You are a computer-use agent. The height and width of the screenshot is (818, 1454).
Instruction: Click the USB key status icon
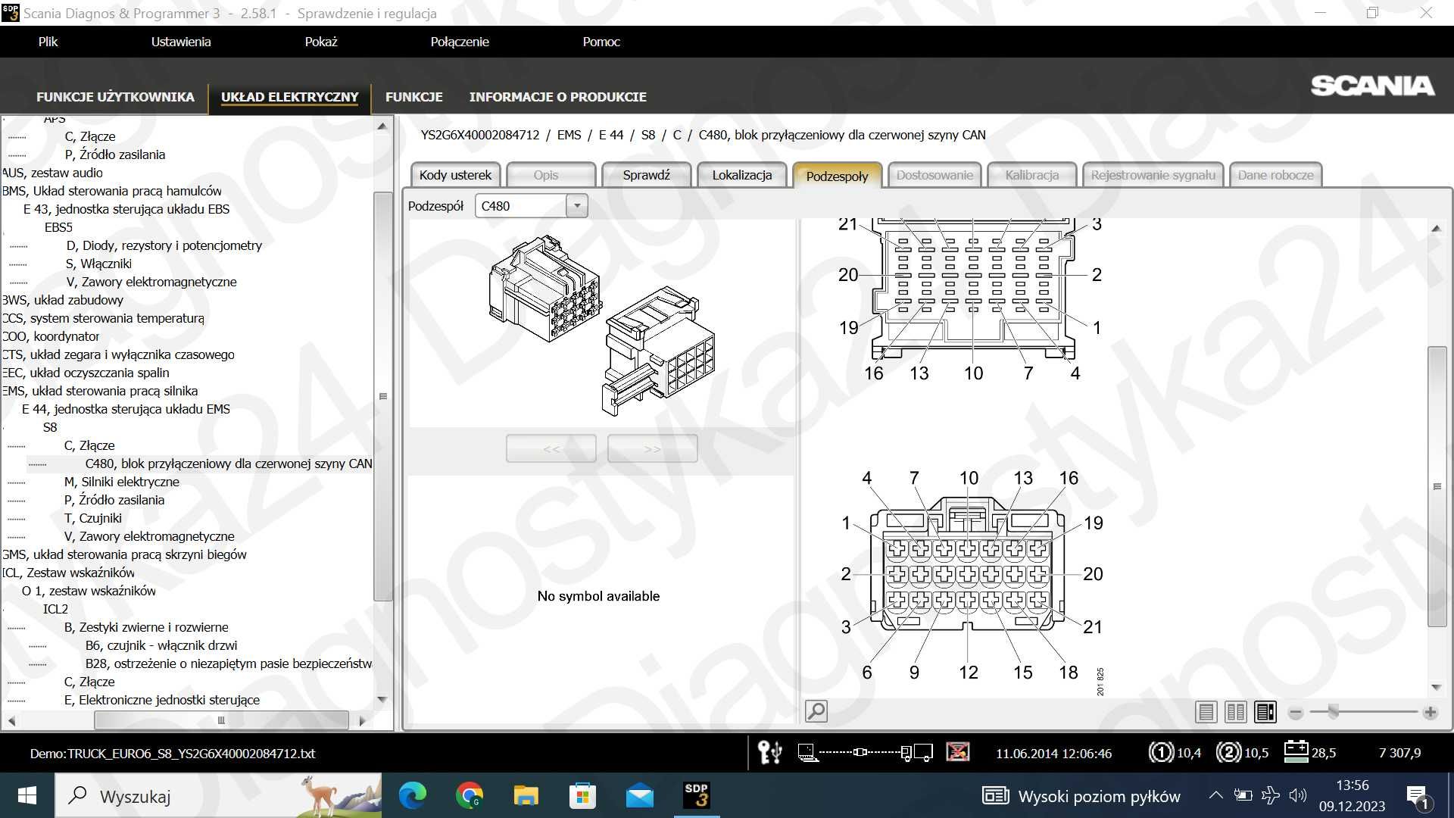coord(769,752)
